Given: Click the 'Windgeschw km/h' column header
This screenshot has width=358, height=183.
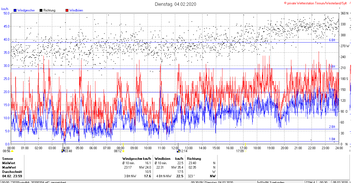Looking at the screenshot, I should (137, 159).
